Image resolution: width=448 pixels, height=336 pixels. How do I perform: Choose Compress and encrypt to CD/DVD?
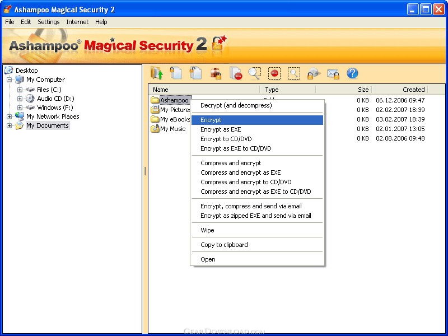click(257, 182)
